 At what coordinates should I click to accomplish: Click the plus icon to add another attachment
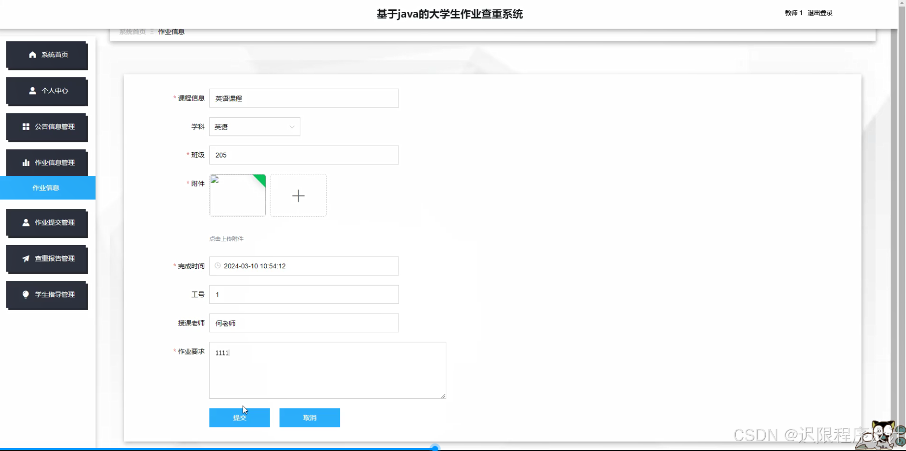298,195
